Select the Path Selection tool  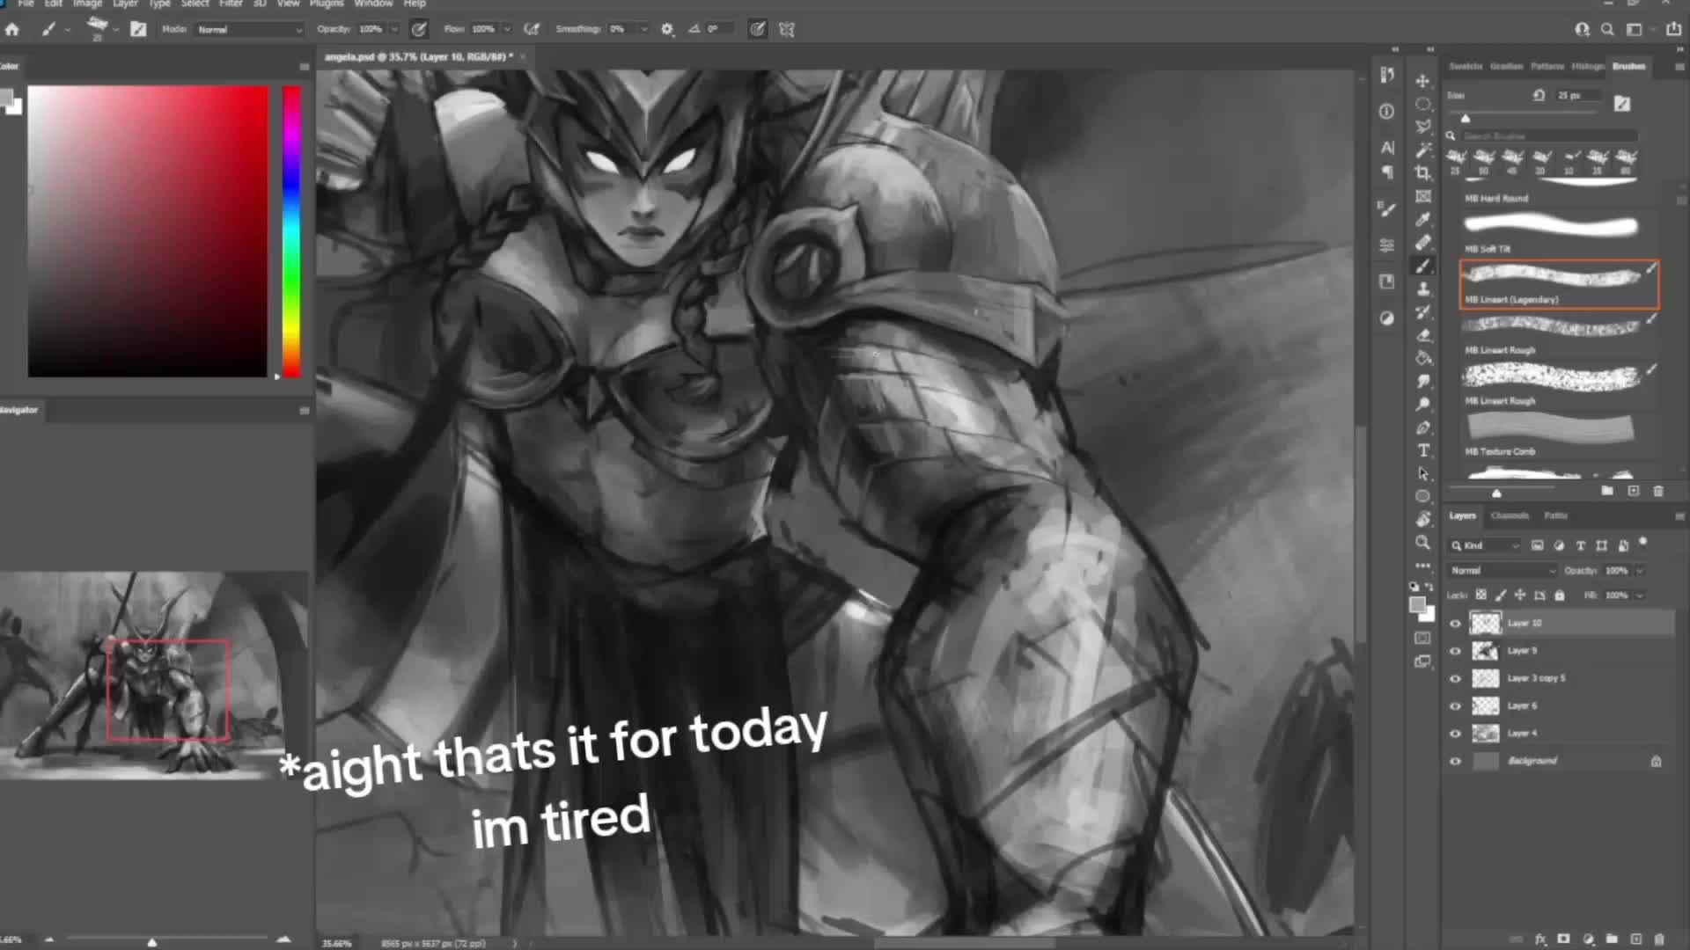tap(1422, 473)
